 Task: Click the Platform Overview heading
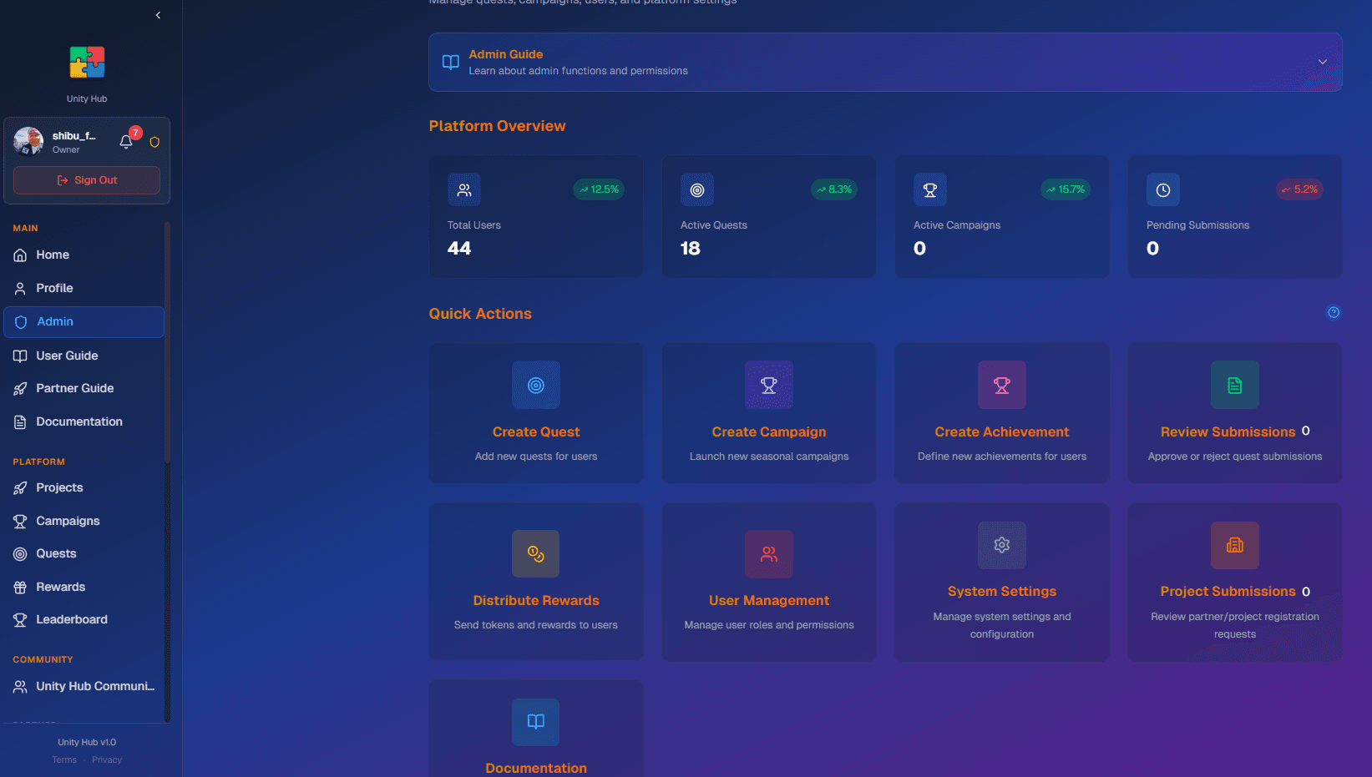click(x=497, y=126)
